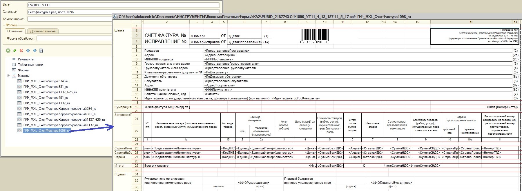Click row header 22 in the spreadsheet

coord(137,131)
